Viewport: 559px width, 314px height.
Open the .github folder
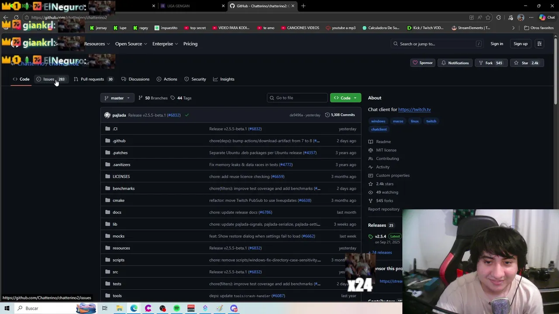[119, 140]
